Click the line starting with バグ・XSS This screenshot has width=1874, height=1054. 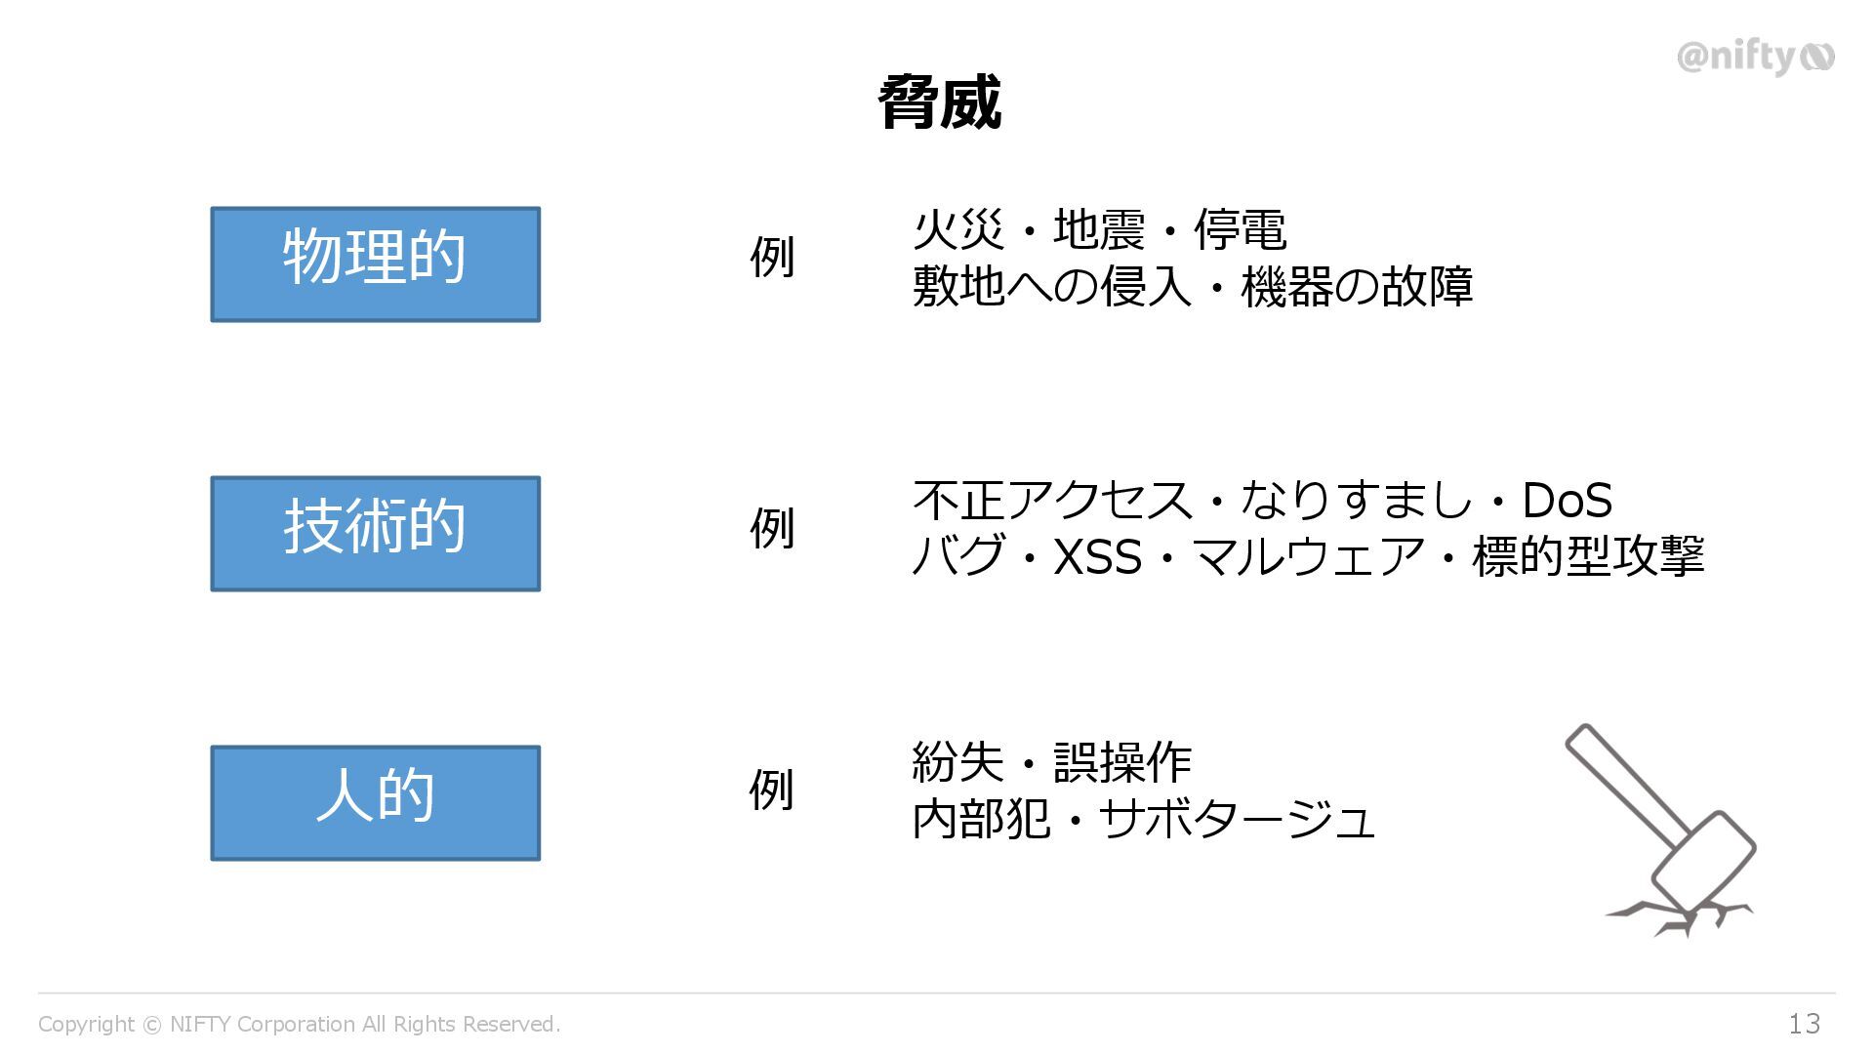(1308, 557)
